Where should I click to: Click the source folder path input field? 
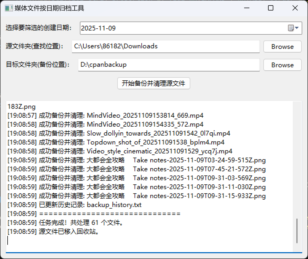point(166,46)
